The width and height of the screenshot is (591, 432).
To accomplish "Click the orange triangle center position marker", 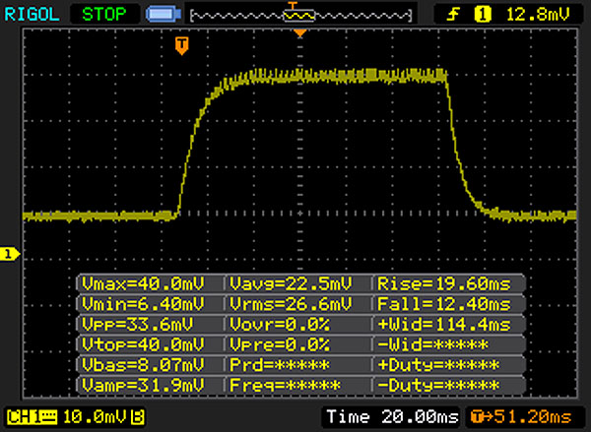I will pos(300,34).
